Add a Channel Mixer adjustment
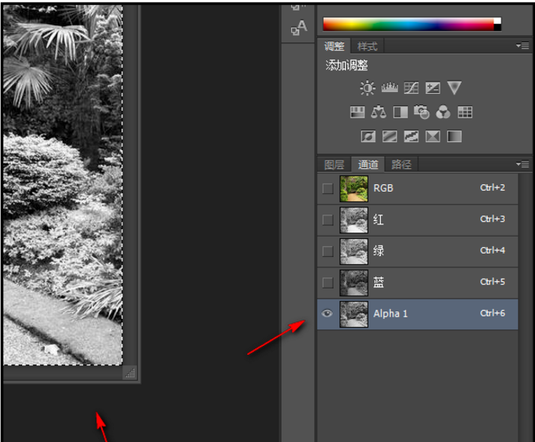The image size is (535, 442). (443, 113)
